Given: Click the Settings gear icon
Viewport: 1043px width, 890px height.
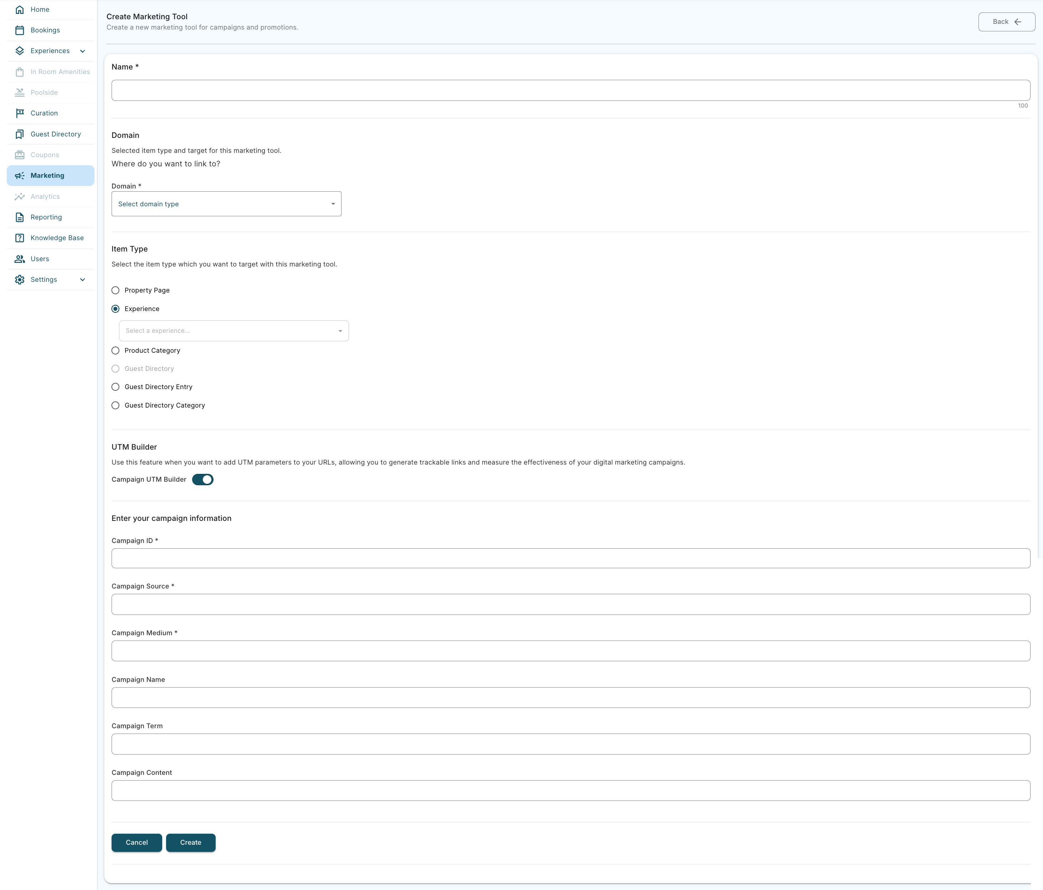Looking at the screenshot, I should (20, 280).
